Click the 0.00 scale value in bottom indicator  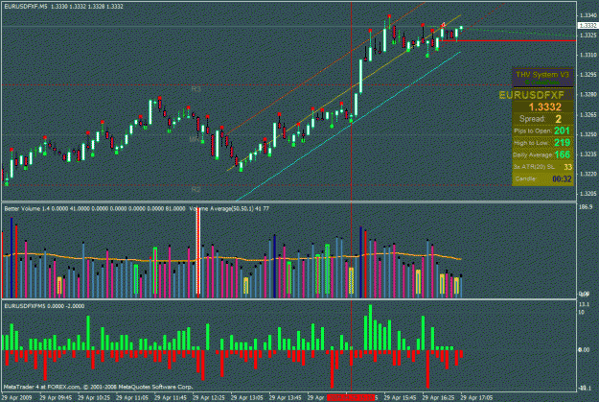pyautogui.click(x=585, y=350)
